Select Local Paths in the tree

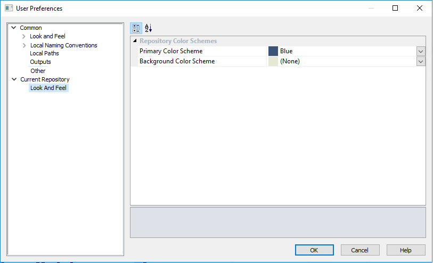coord(44,53)
